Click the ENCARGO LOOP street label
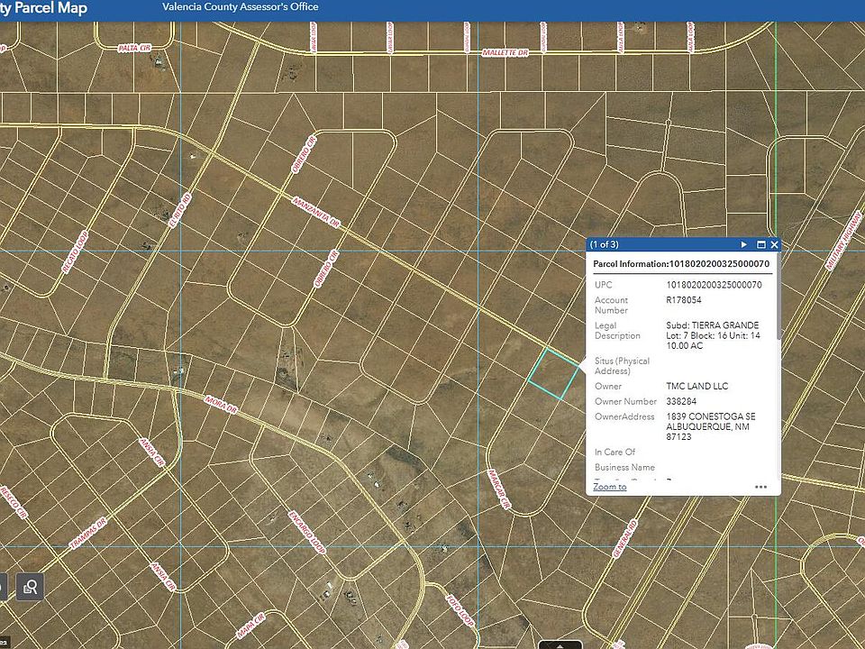The height and width of the screenshot is (649, 865). [x=306, y=533]
